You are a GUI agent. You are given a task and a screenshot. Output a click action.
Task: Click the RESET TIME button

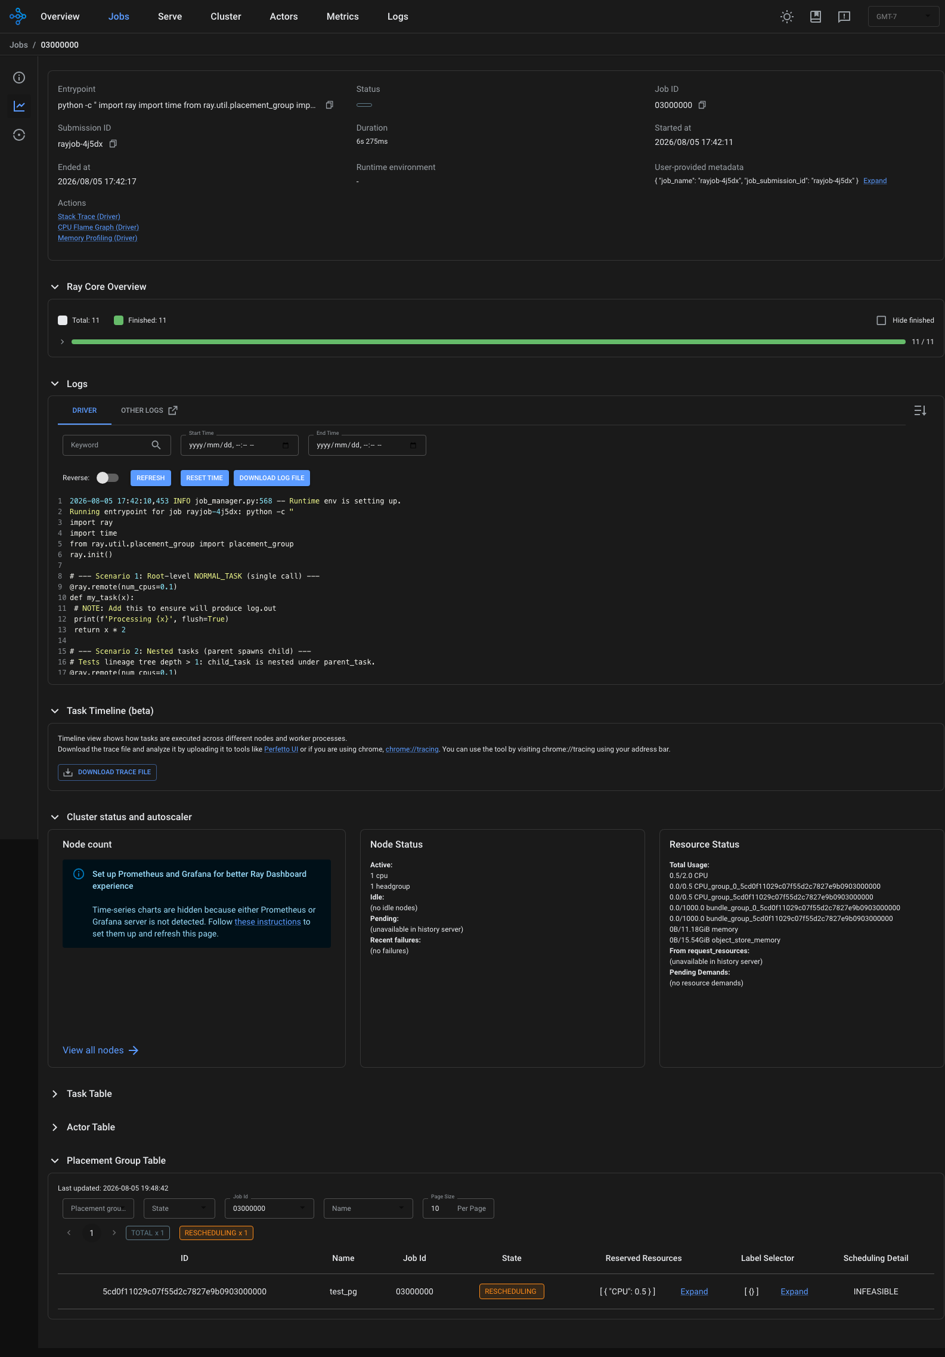[x=205, y=478]
